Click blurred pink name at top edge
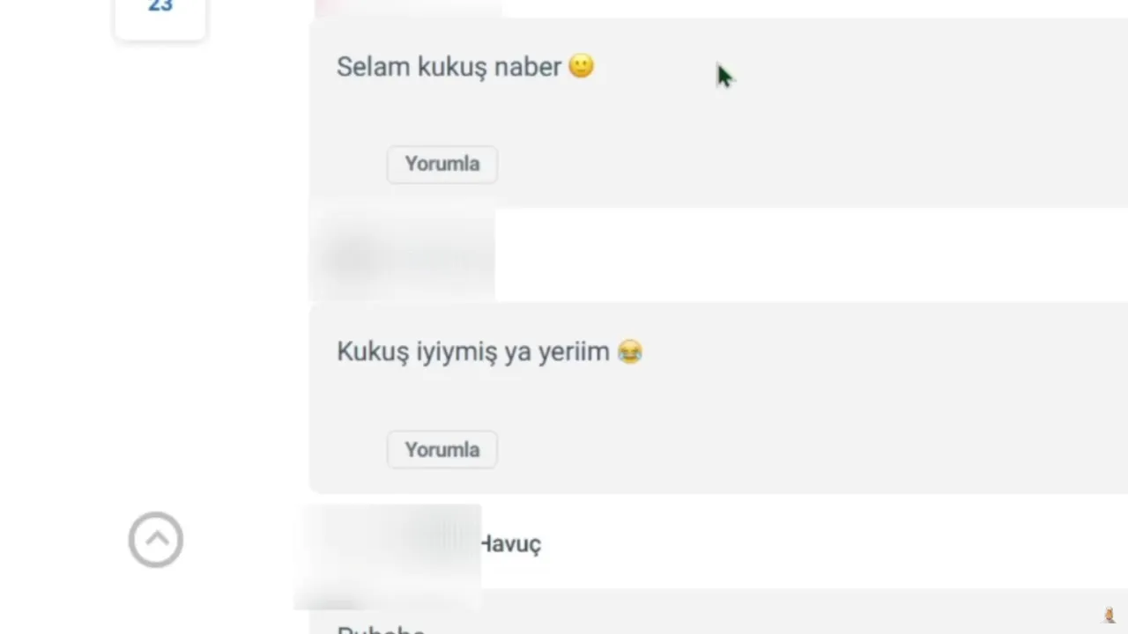Image resolution: width=1128 pixels, height=634 pixels. tap(409, 7)
